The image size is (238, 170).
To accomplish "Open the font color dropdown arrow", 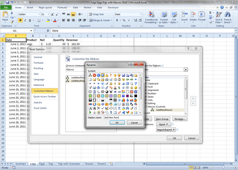I will (58, 20).
